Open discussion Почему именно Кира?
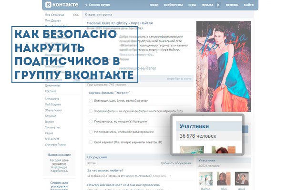This screenshot has width=286, height=190. point(123,185)
